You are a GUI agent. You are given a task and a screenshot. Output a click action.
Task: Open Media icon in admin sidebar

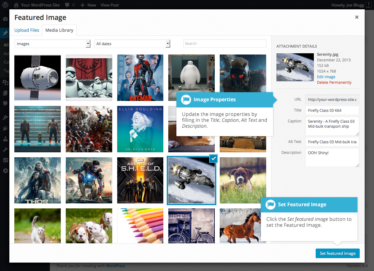(x=5, y=82)
